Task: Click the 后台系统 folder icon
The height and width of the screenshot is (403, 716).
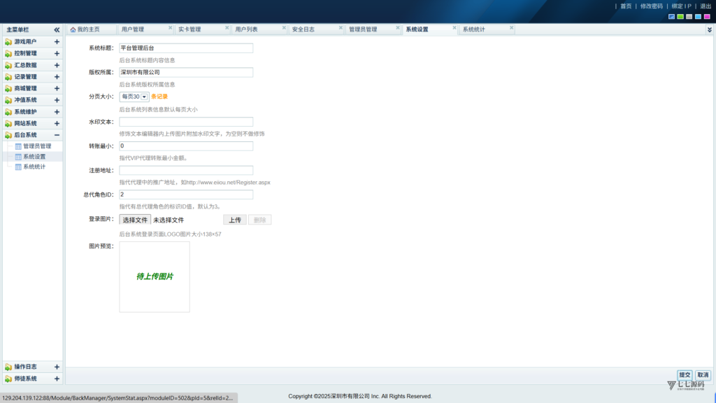Action: tap(8, 135)
